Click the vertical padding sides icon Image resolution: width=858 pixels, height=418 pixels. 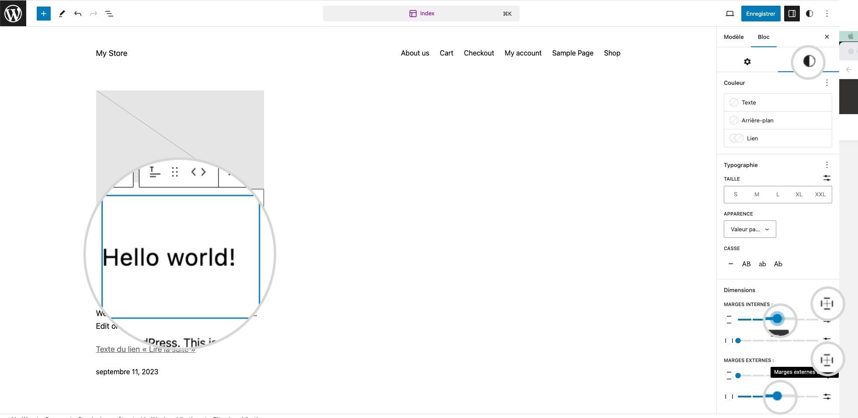pyautogui.click(x=729, y=320)
